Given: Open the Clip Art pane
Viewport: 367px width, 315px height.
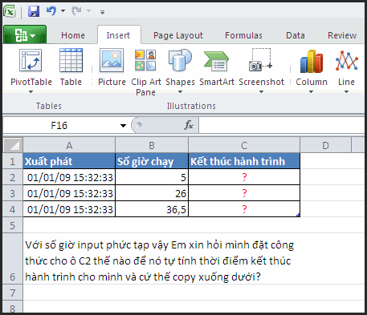Looking at the screenshot, I should (x=146, y=72).
